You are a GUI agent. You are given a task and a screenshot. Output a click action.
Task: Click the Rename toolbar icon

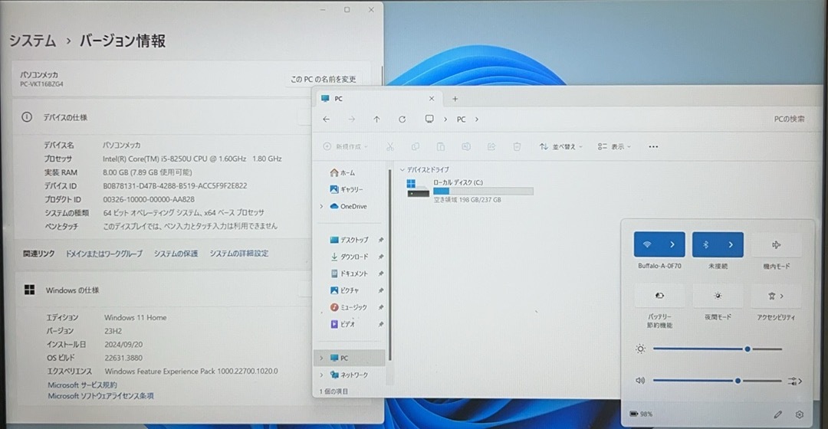(x=466, y=146)
